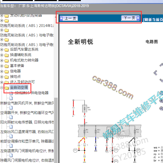Click the folder icon for 防抱死制动系统（ABS）2014年1月
The height and width of the screenshot is (163, 163).
click(x=7, y=21)
